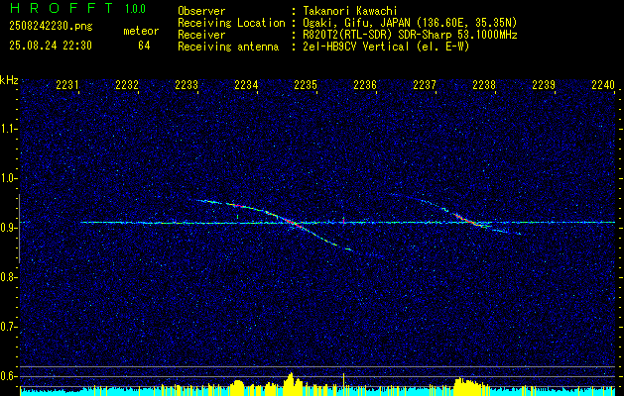
Task: Click frequency label 1.1
Action: pos(9,129)
